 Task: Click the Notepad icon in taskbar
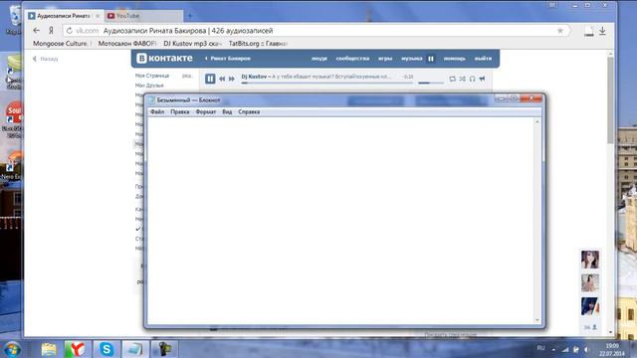pyautogui.click(x=135, y=349)
